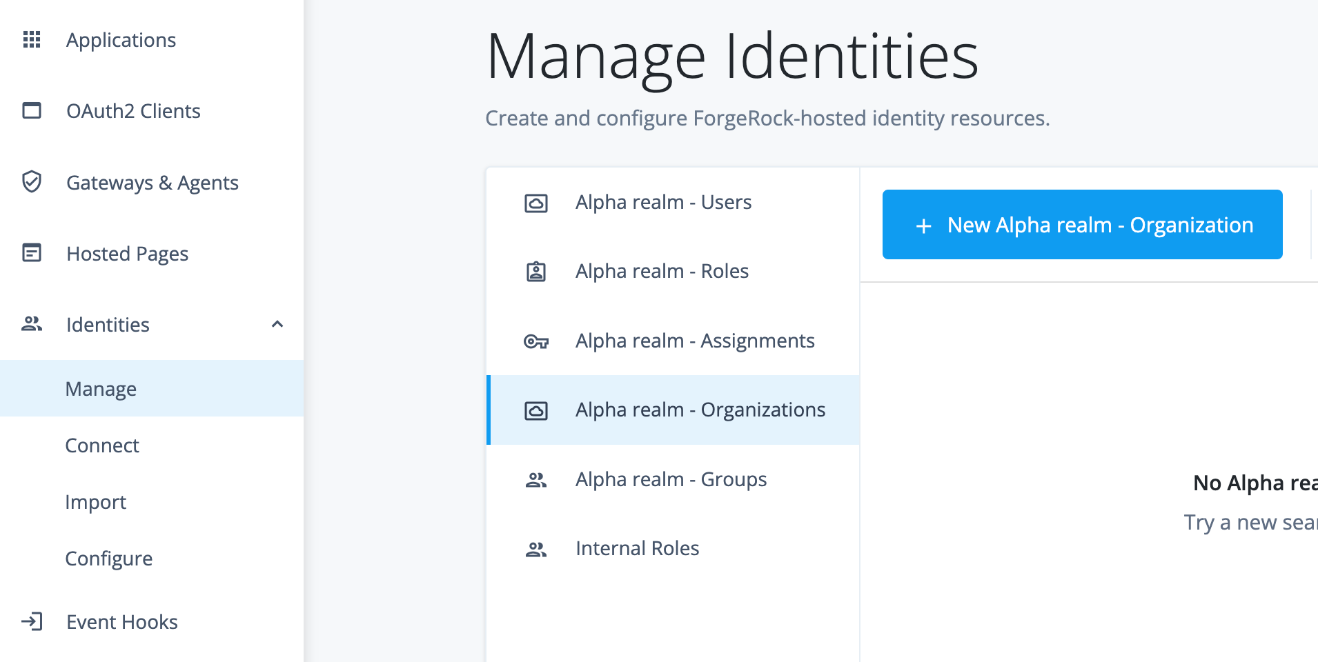Screen dimensions: 1318x662
Task: Click the Manage Identities heading
Action: coord(732,58)
